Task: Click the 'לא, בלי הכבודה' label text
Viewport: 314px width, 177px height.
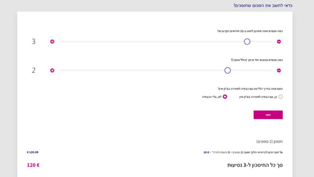Action: [x=212, y=97]
